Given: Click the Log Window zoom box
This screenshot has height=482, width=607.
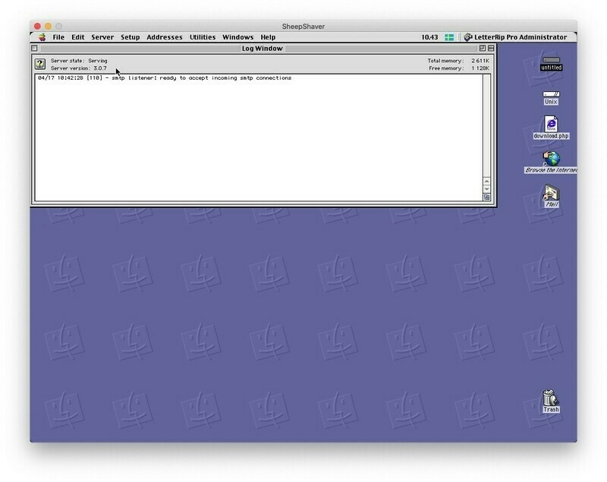Looking at the screenshot, I should [x=482, y=49].
